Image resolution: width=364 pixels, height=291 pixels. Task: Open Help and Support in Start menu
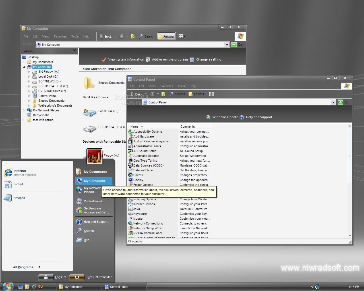pos(92,222)
